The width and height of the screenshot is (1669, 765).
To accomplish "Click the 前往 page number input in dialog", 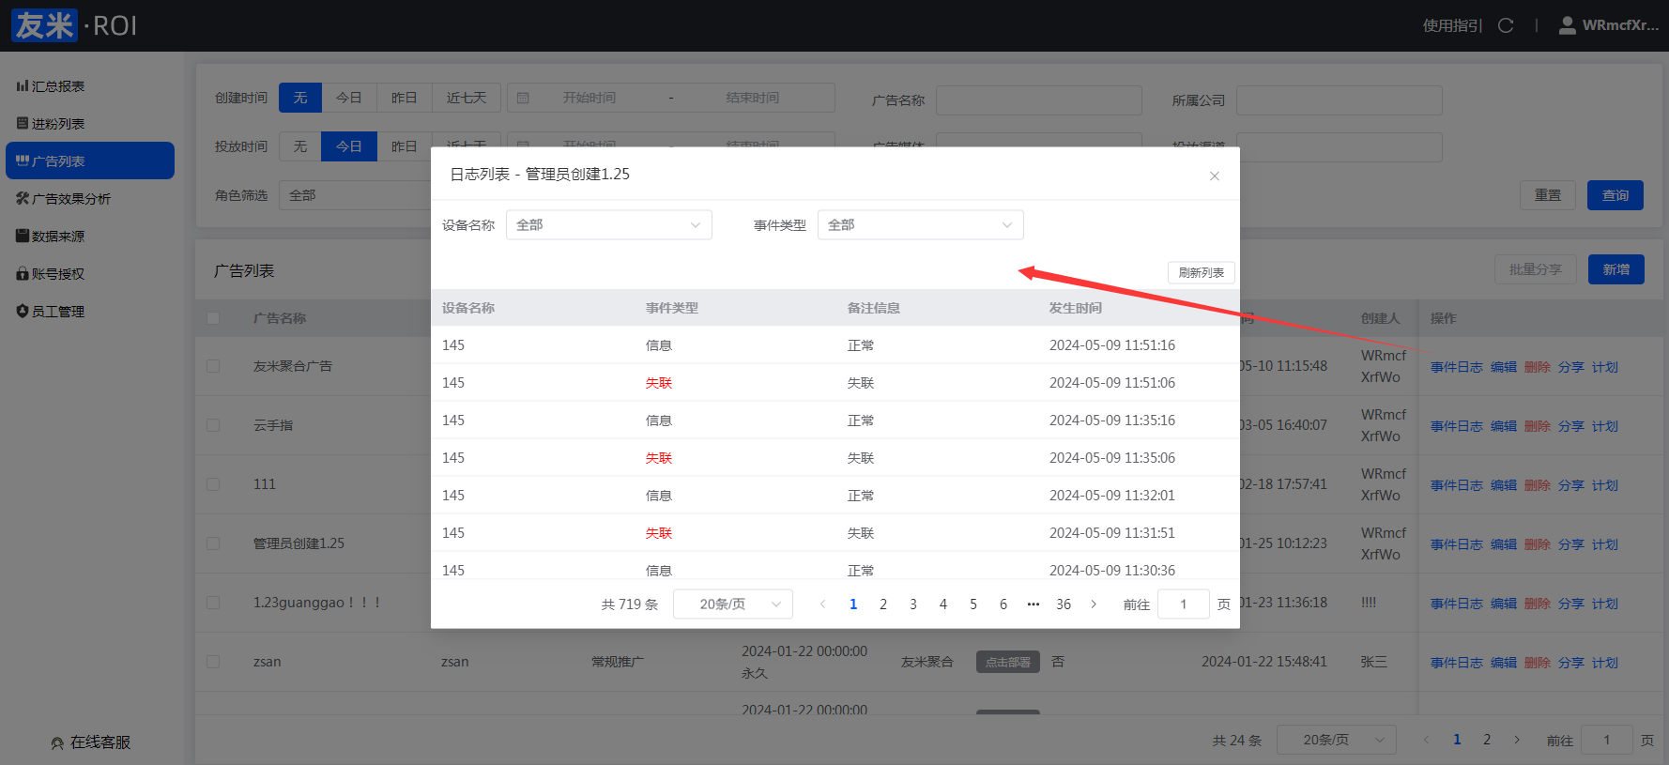I will click(1183, 604).
